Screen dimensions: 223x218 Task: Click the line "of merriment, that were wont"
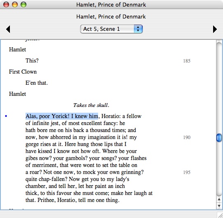[81, 165]
